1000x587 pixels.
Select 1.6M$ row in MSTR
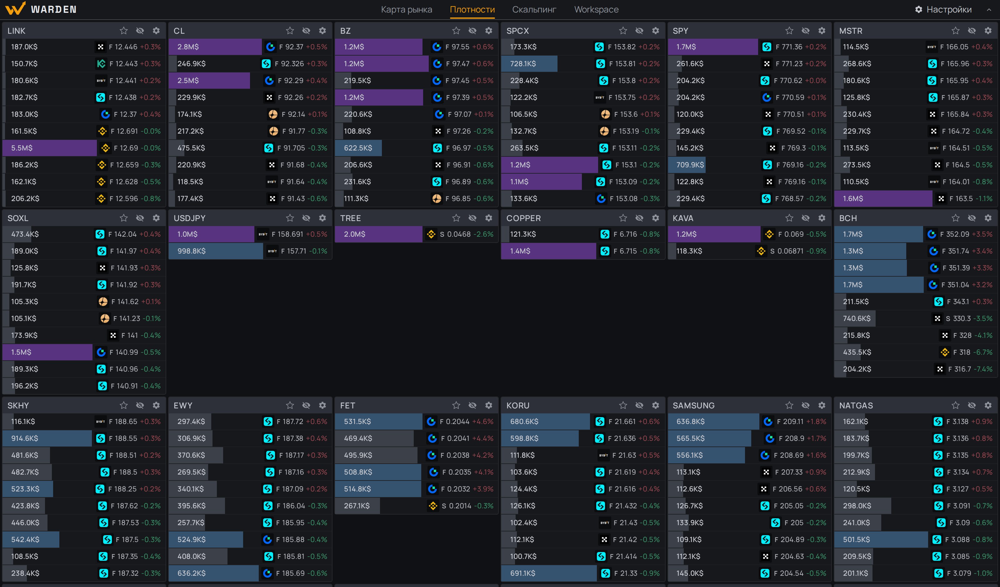[916, 198]
